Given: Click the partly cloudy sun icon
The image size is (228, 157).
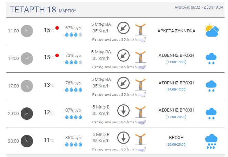Looking at the screenshot, I should click(211, 31).
